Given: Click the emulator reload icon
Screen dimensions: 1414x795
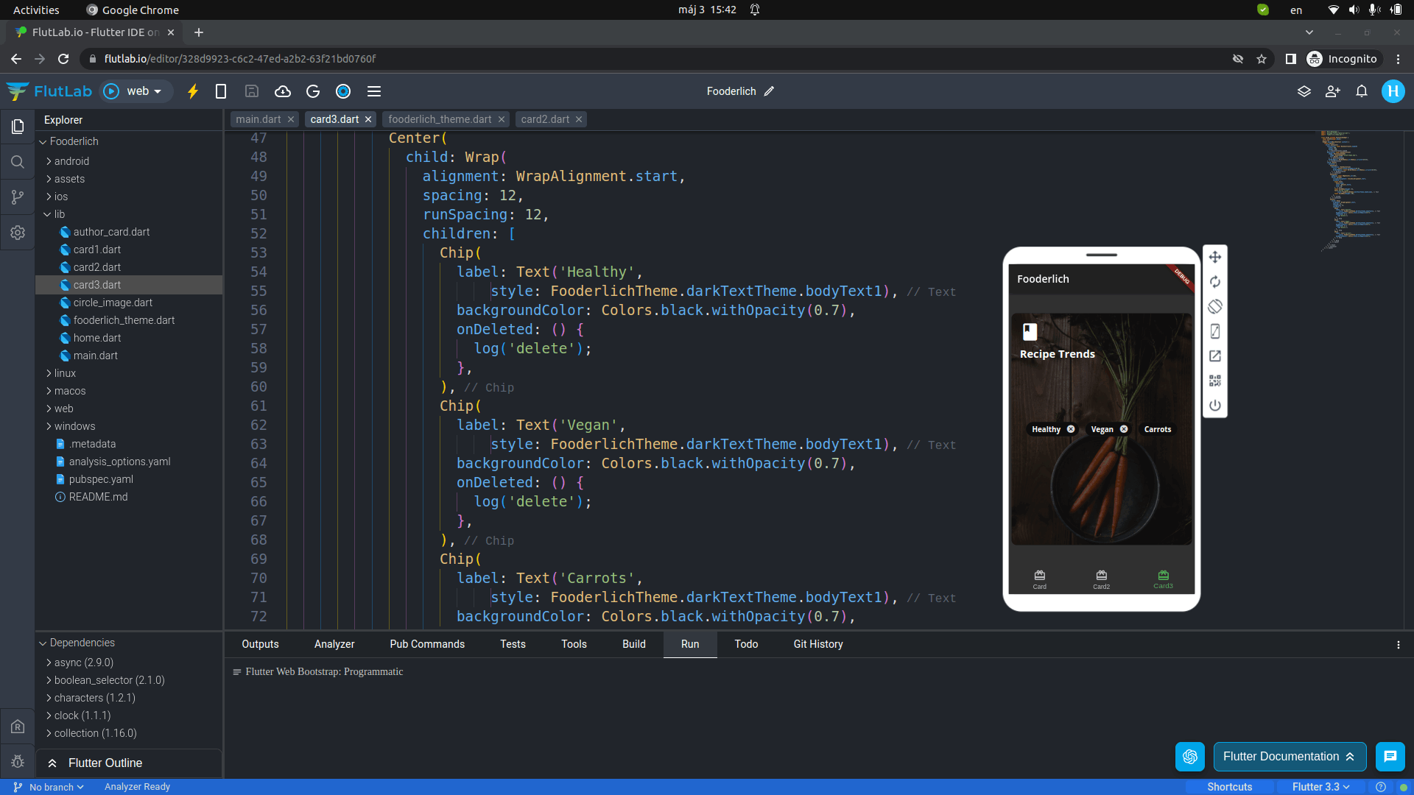Looking at the screenshot, I should coord(1215,282).
